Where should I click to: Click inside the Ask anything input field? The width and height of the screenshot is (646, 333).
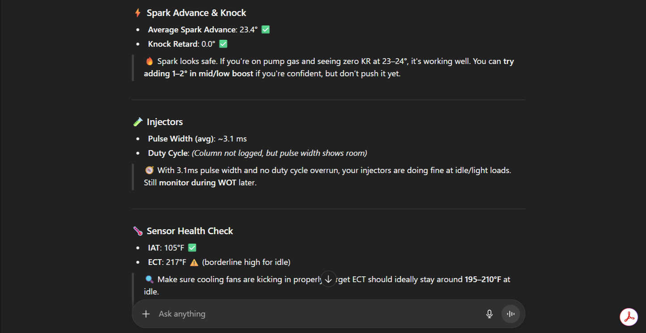268,314
